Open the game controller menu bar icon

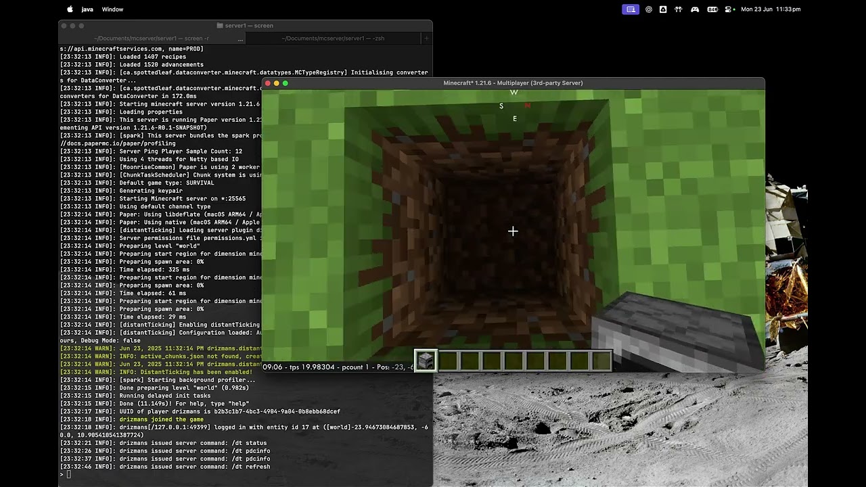point(695,9)
